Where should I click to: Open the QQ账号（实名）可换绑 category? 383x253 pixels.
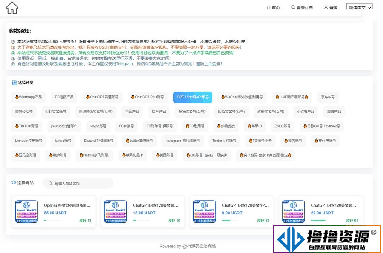coord(207,155)
